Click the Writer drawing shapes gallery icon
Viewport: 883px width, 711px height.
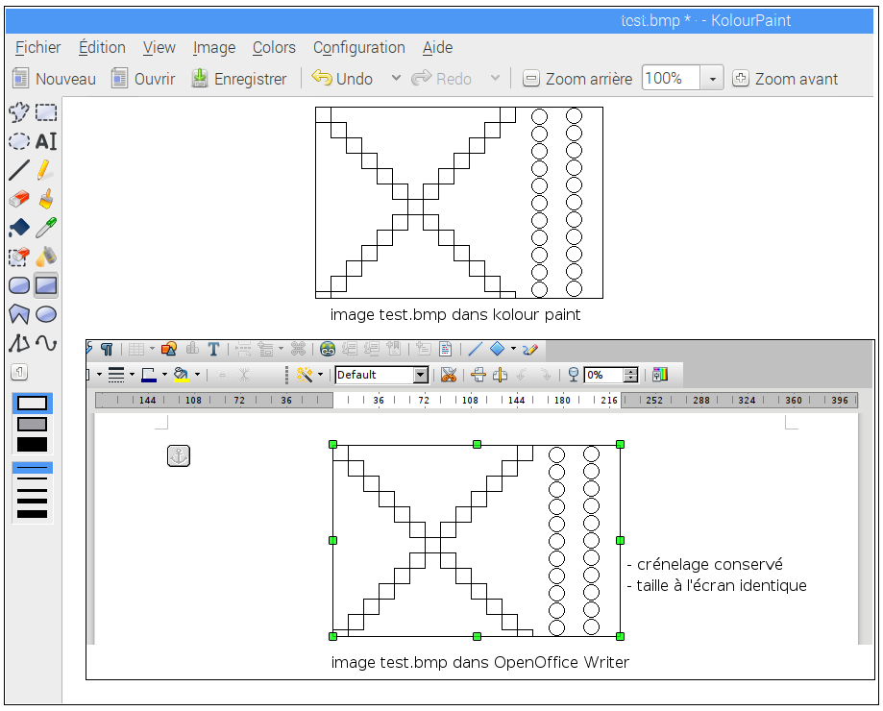click(x=169, y=350)
